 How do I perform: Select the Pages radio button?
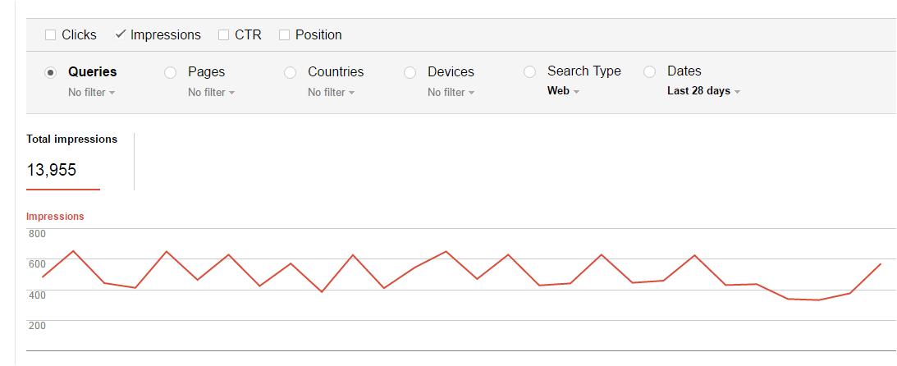[x=171, y=72]
